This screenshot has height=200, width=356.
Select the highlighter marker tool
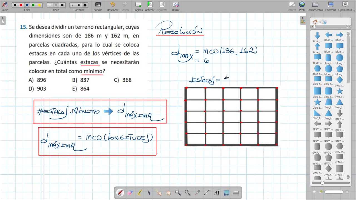(x=140, y=192)
